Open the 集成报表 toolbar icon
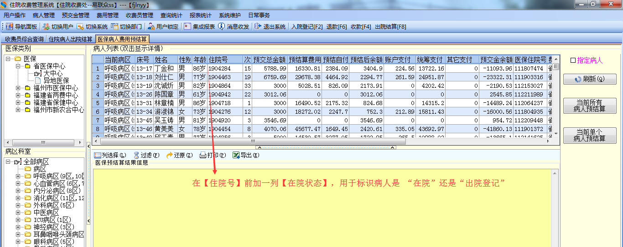The height and width of the screenshot is (247, 623). (x=187, y=27)
